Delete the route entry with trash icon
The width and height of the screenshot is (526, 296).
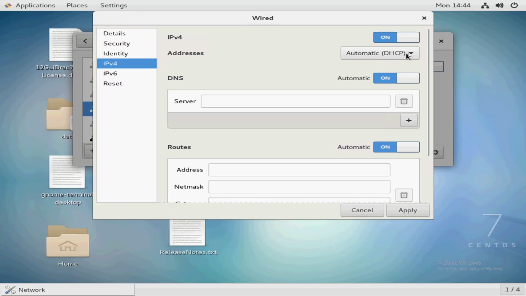pos(404,195)
